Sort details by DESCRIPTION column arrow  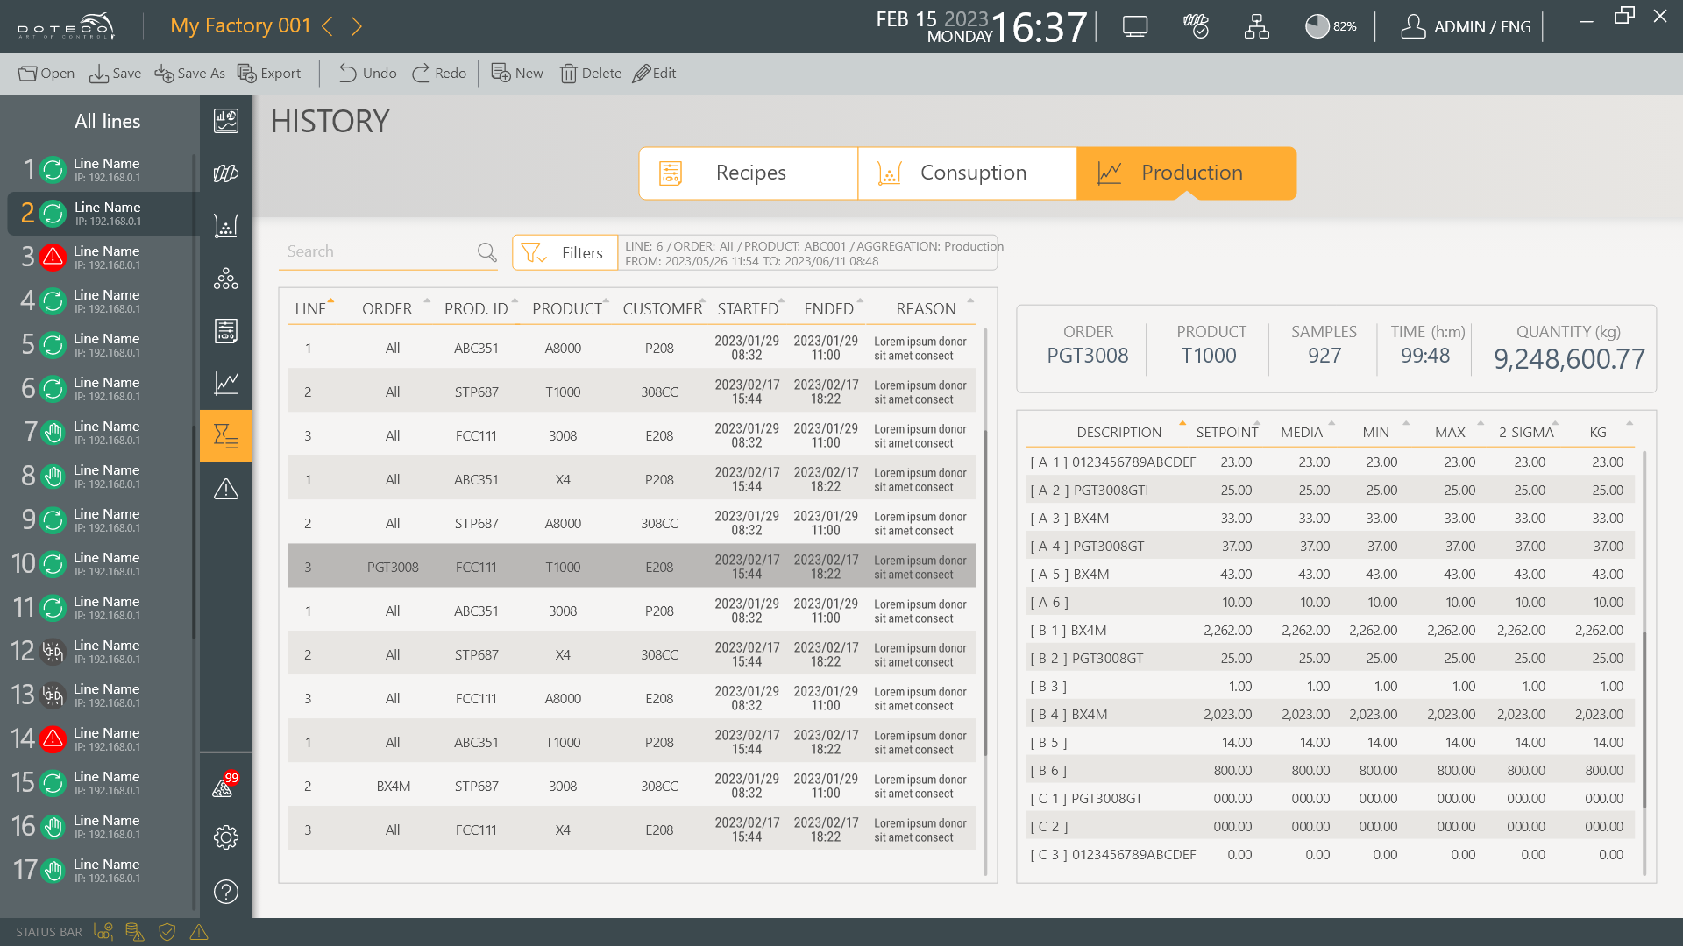(1182, 423)
